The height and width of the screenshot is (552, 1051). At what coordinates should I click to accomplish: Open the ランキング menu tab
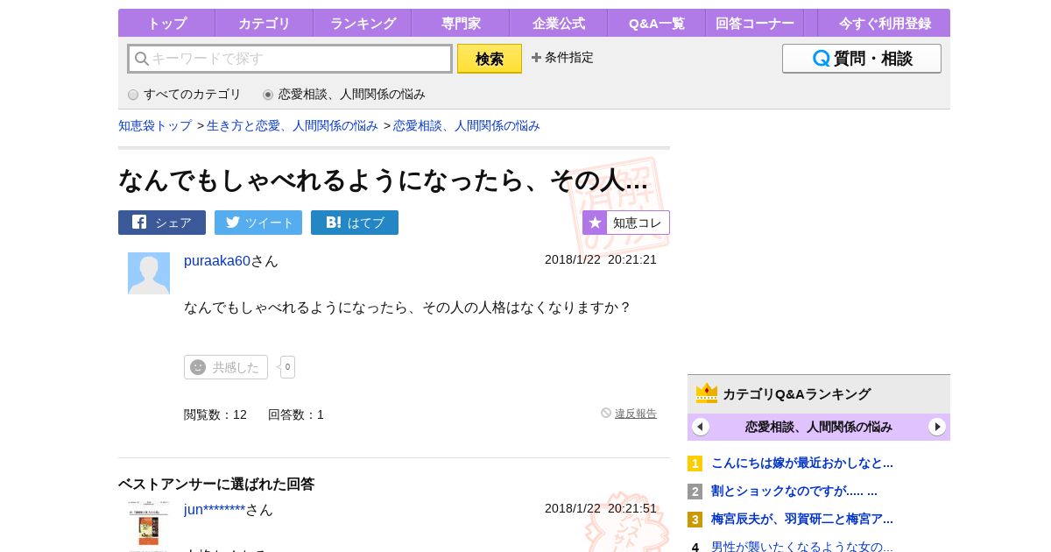coord(363,23)
